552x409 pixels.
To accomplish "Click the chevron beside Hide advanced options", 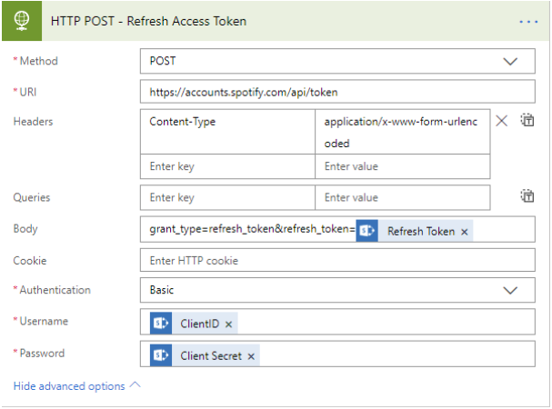I will 135,384.
